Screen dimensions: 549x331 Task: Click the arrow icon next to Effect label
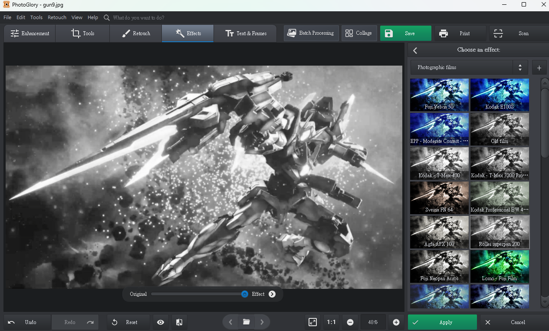(x=272, y=294)
